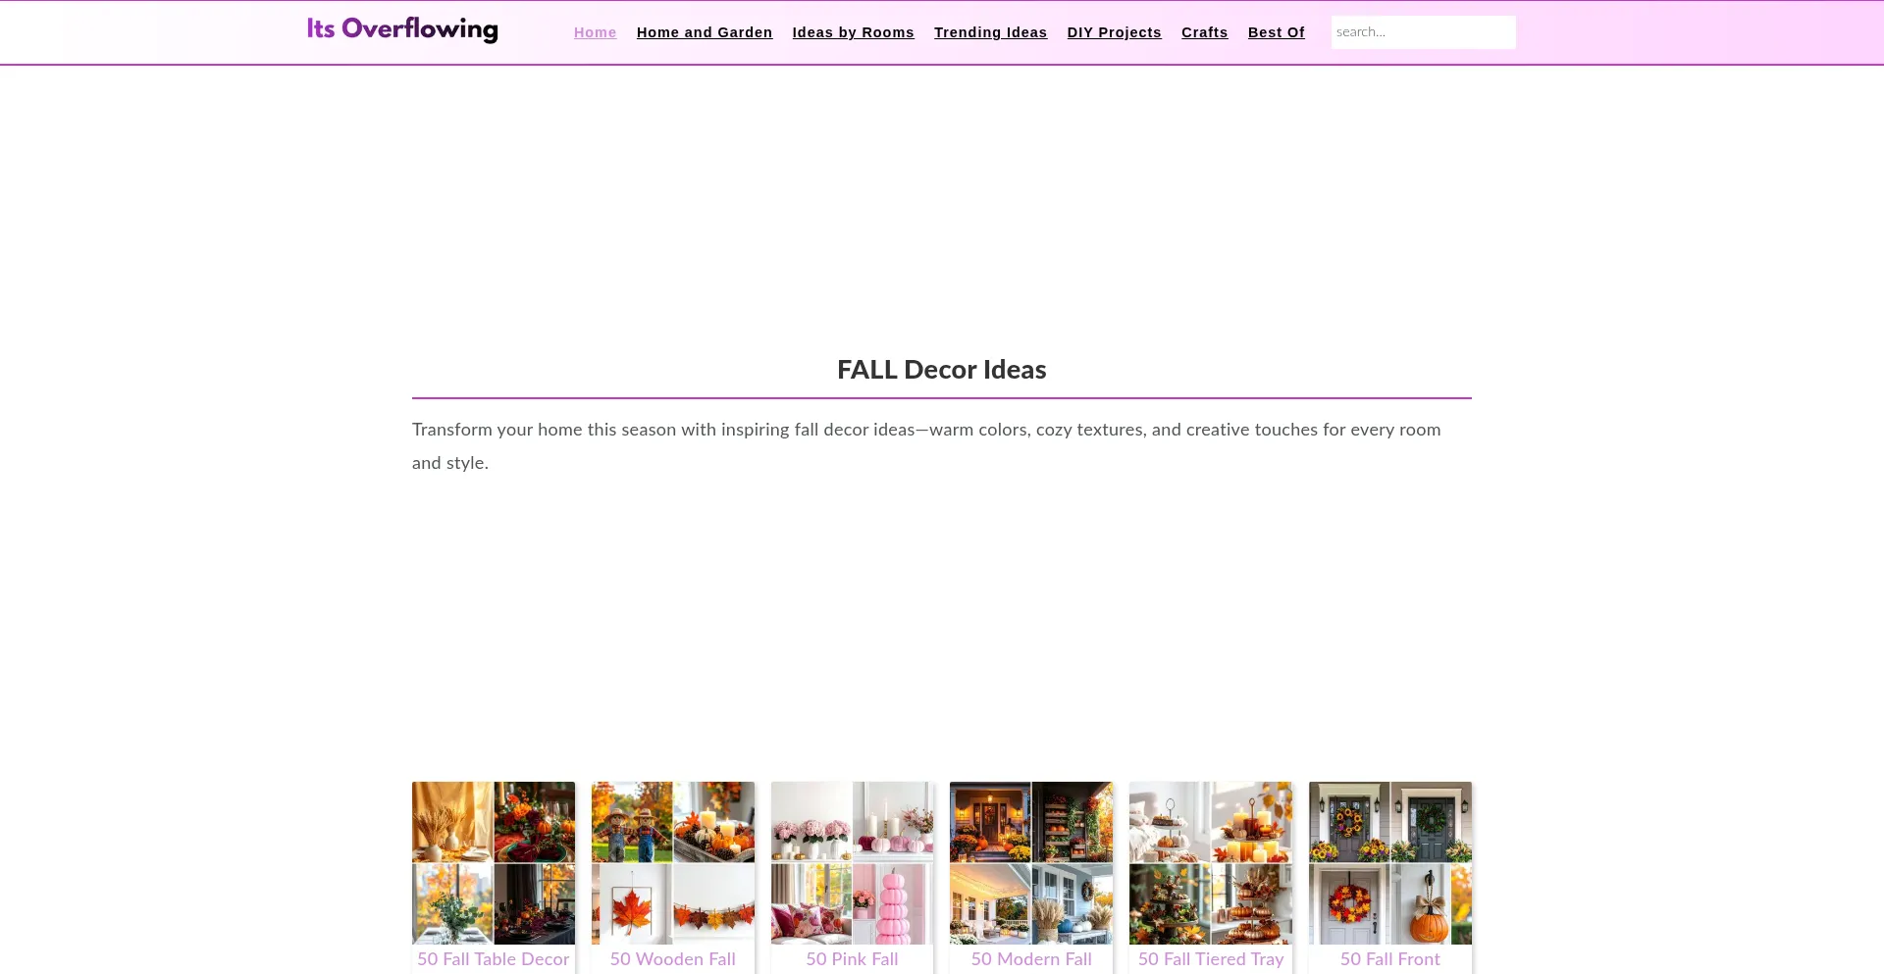Open the 50 Fall Table Decor thumbnail
The width and height of the screenshot is (1884, 974).
[494, 863]
